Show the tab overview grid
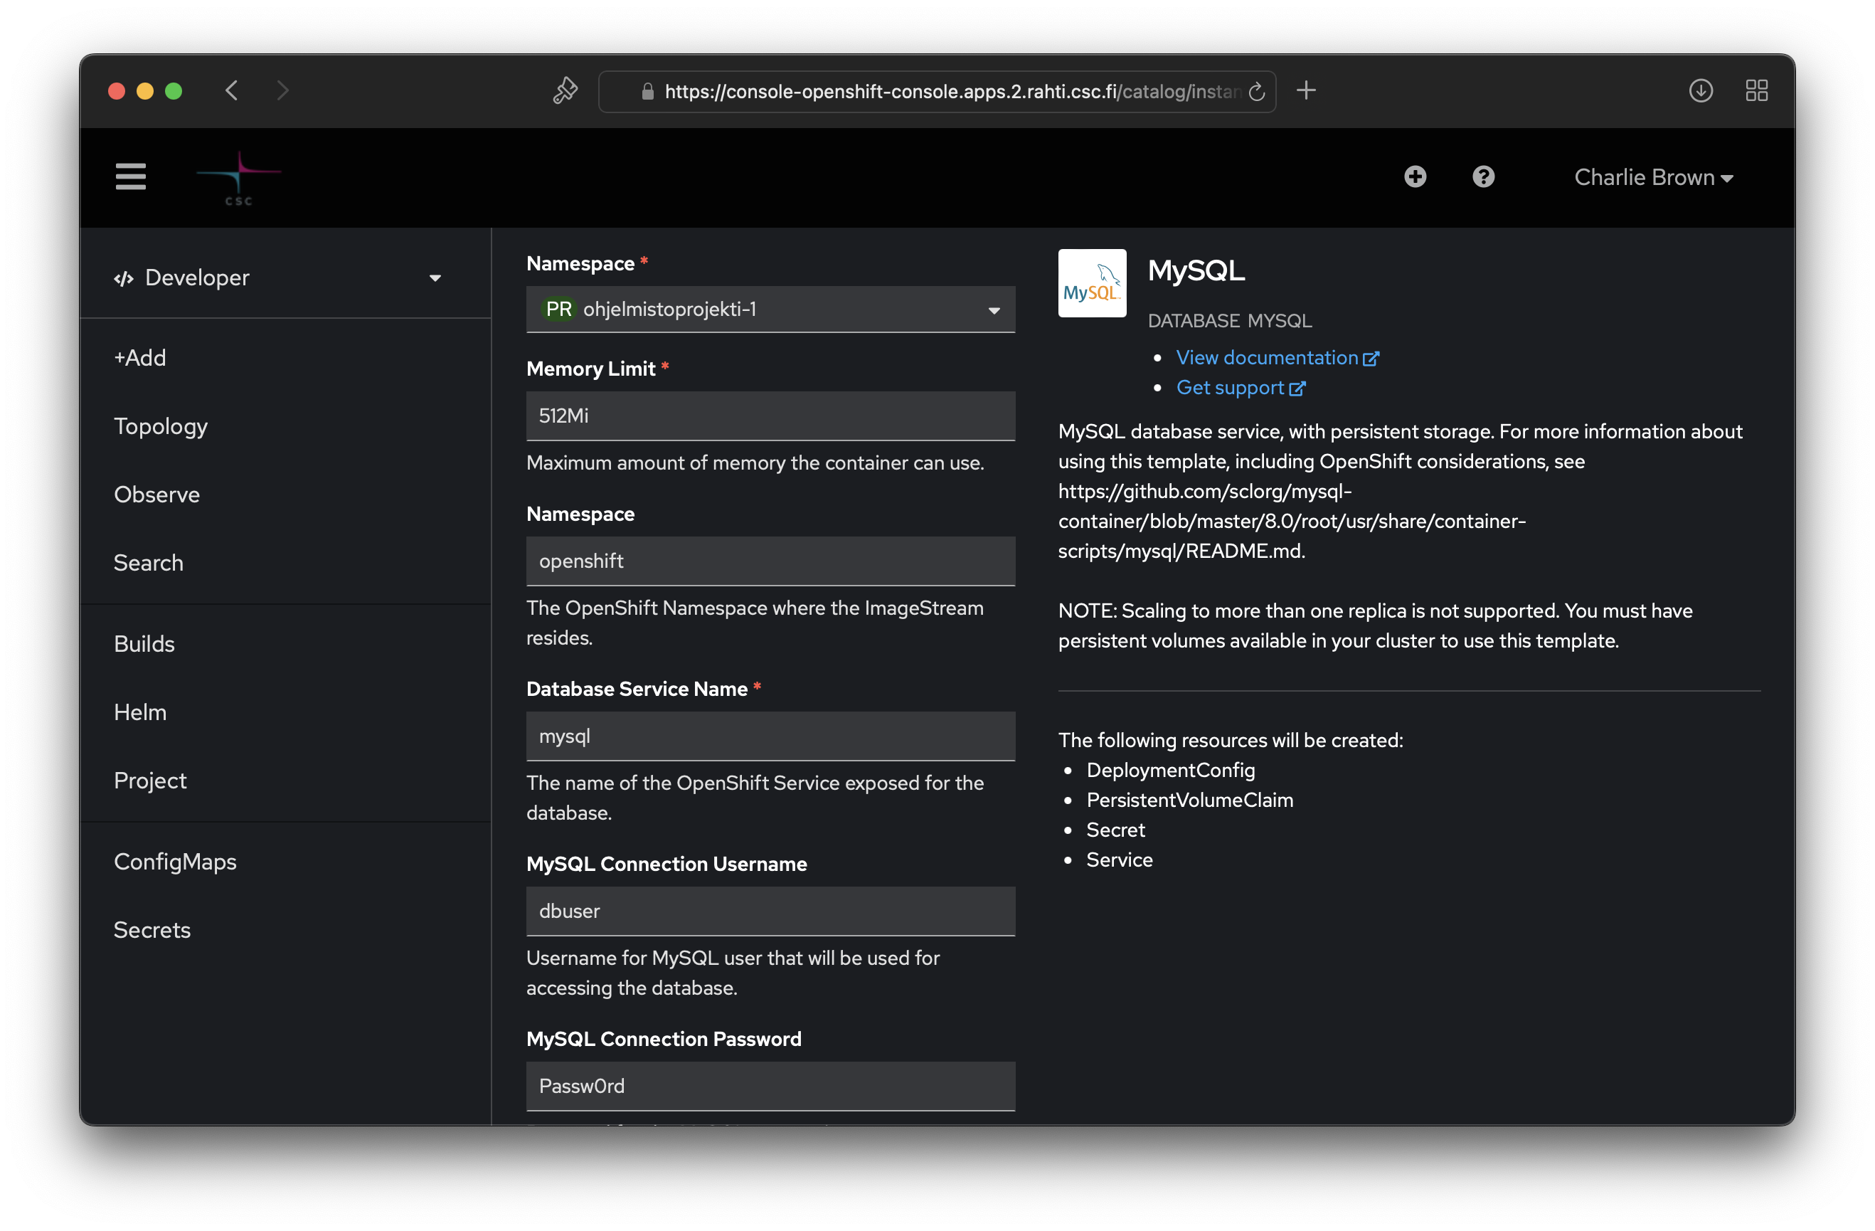Viewport: 1875px width, 1231px height. [x=1756, y=90]
